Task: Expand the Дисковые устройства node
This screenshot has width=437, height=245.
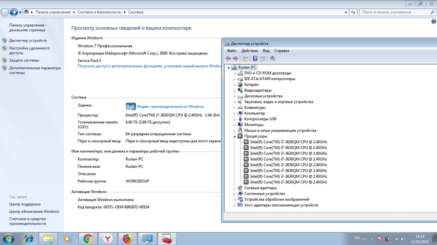Action: click(235, 96)
